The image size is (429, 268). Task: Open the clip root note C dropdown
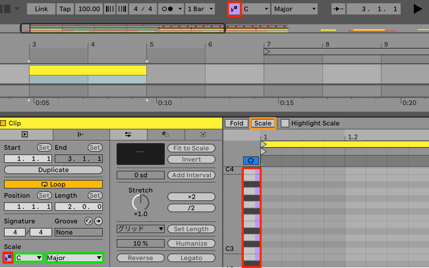pos(29,258)
